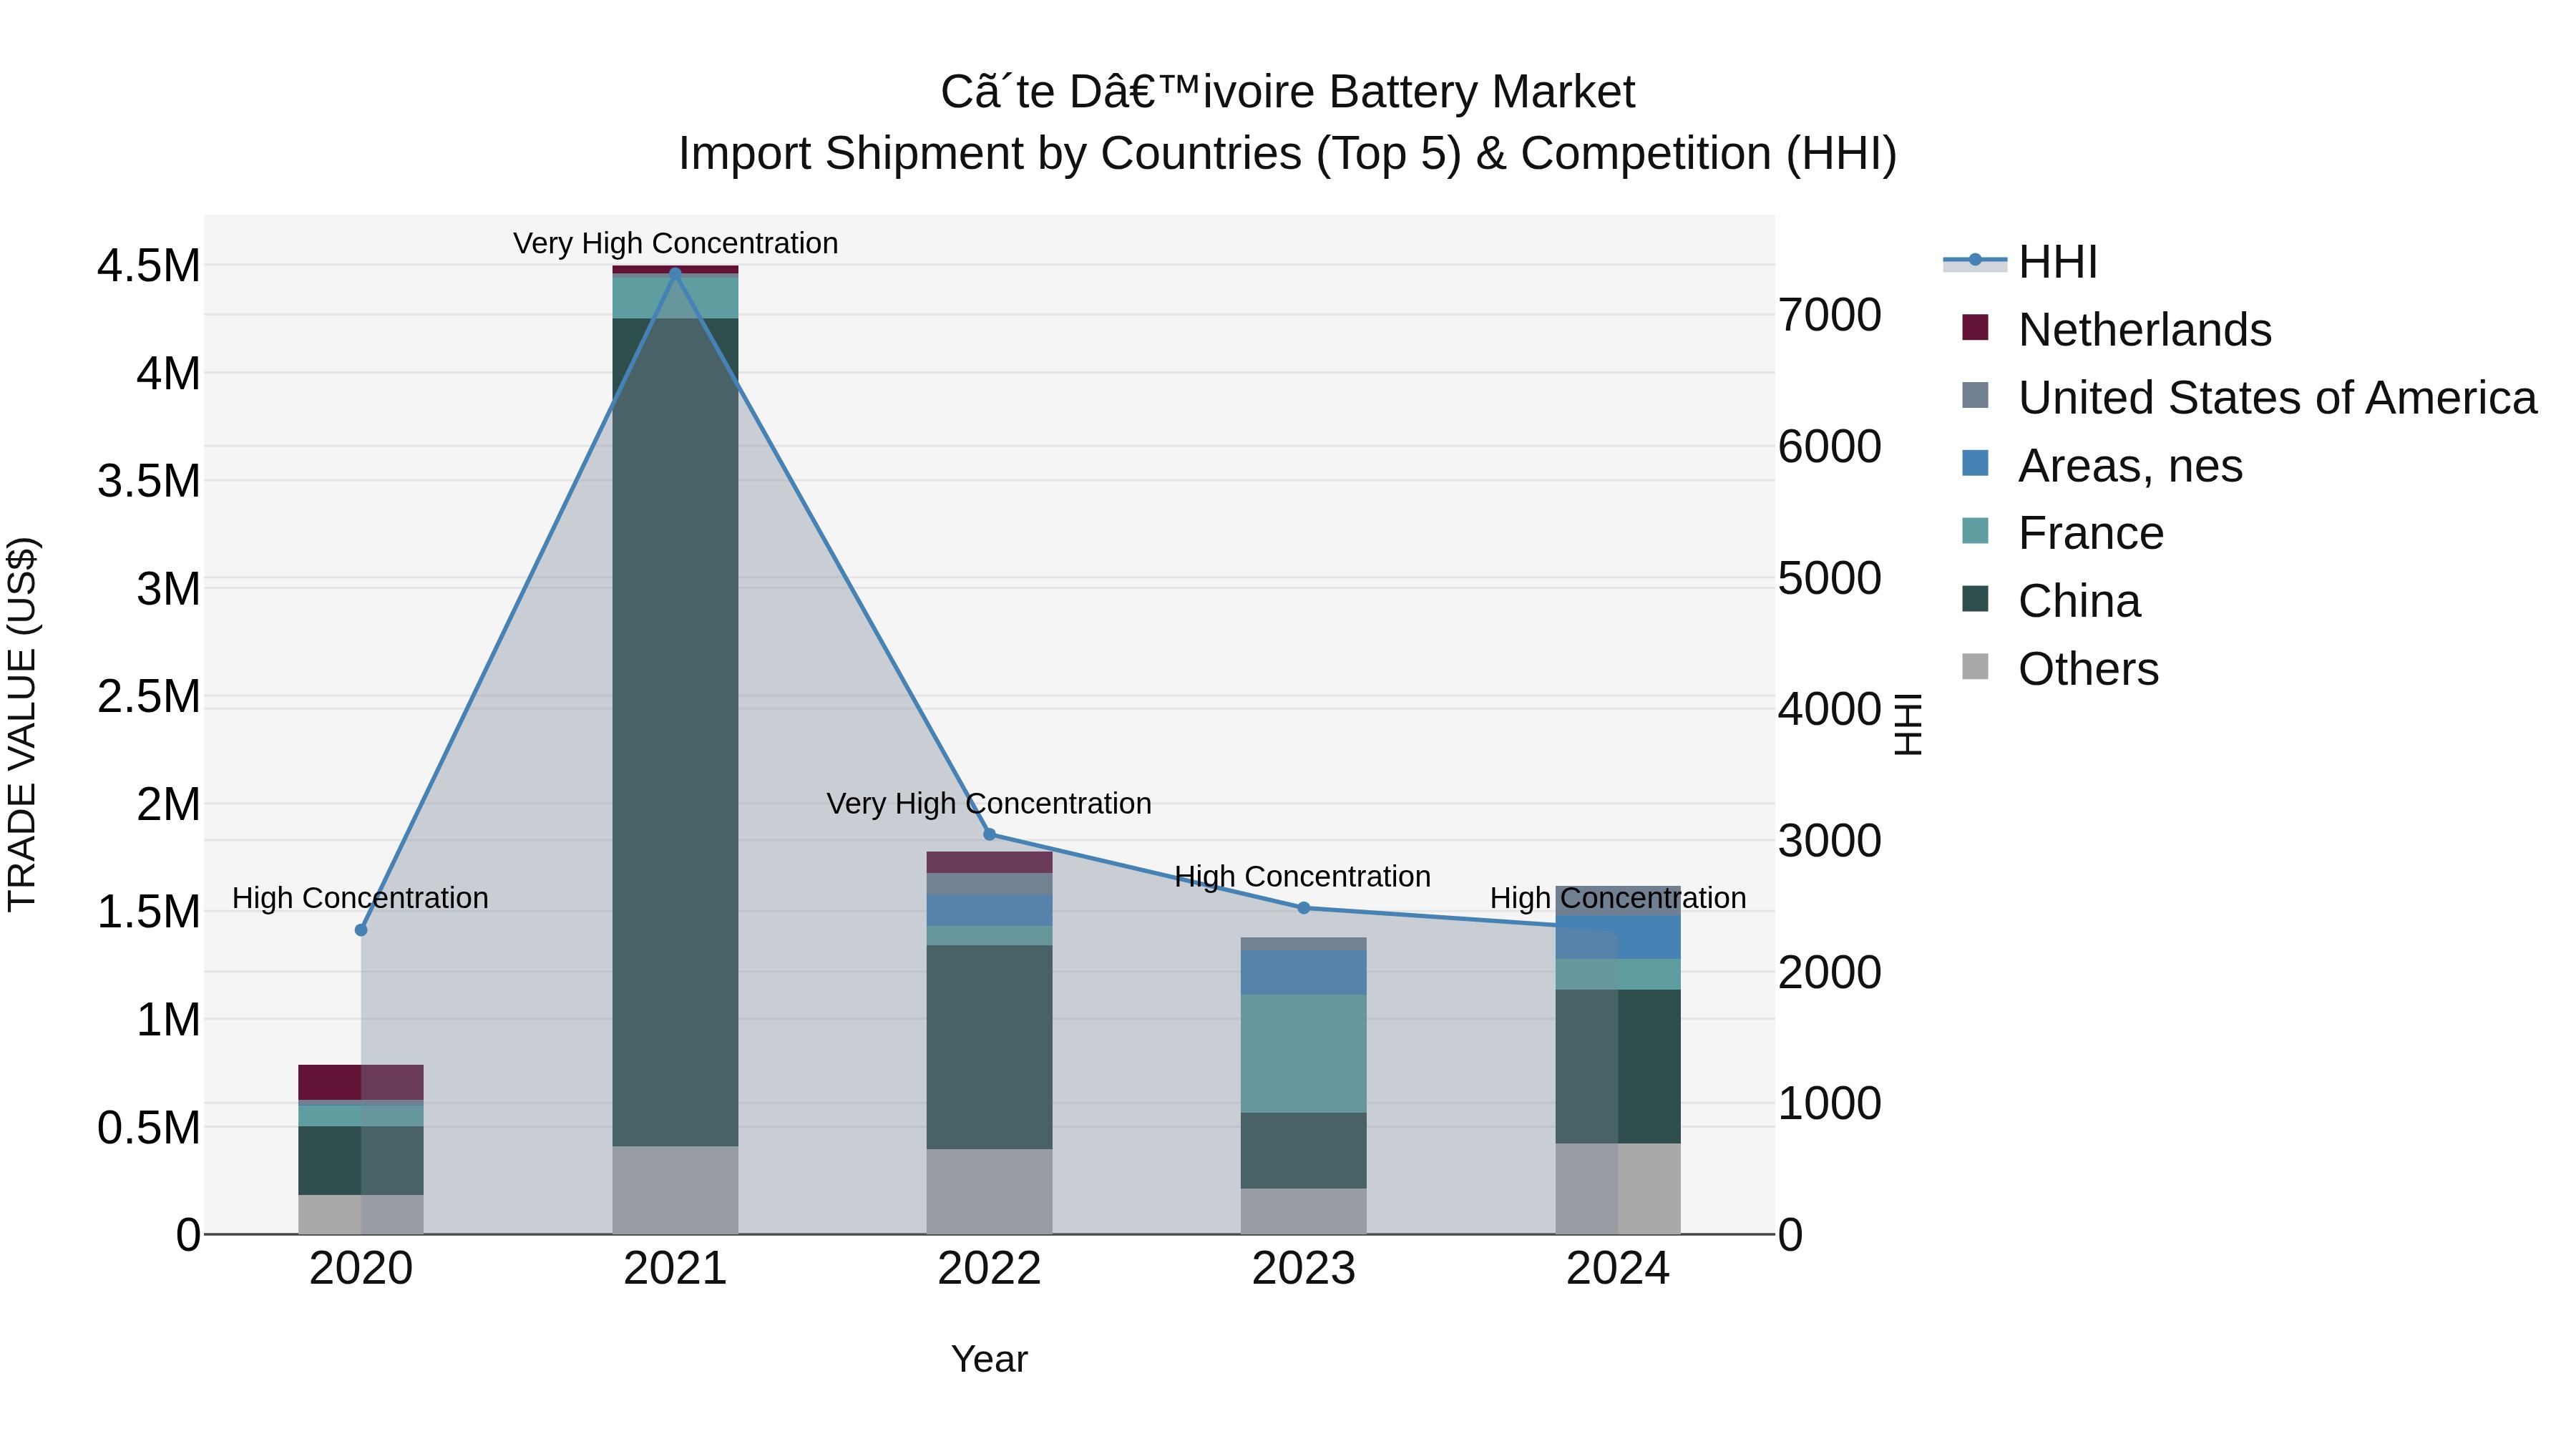
Task: Select the 2020 HHI data point
Action: (x=361, y=930)
